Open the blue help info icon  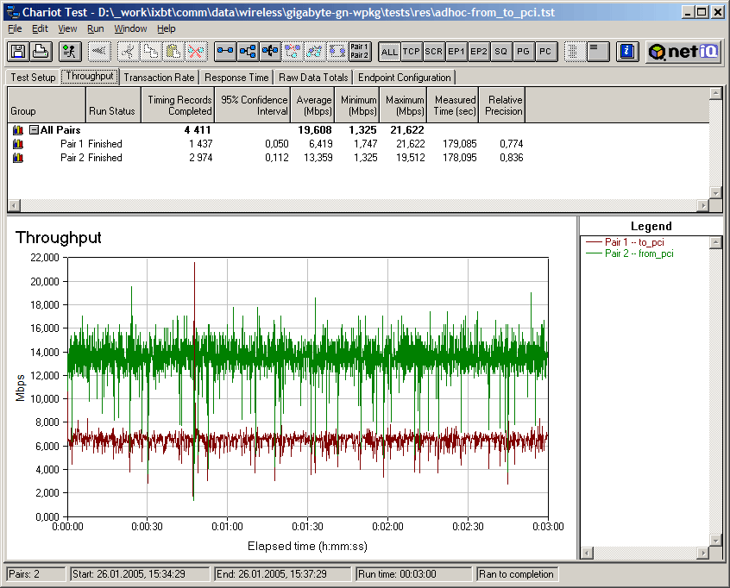[x=627, y=52]
